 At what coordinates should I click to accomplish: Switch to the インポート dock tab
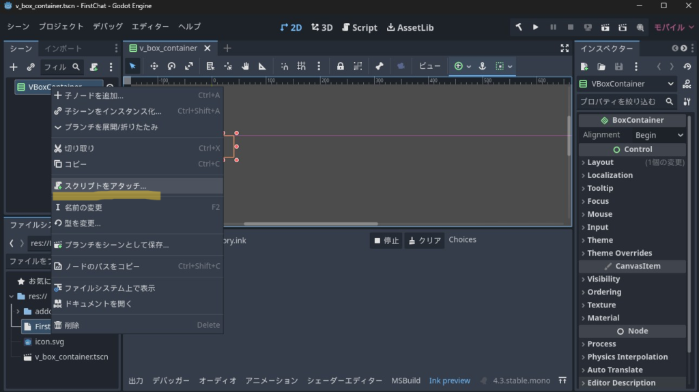(63, 48)
